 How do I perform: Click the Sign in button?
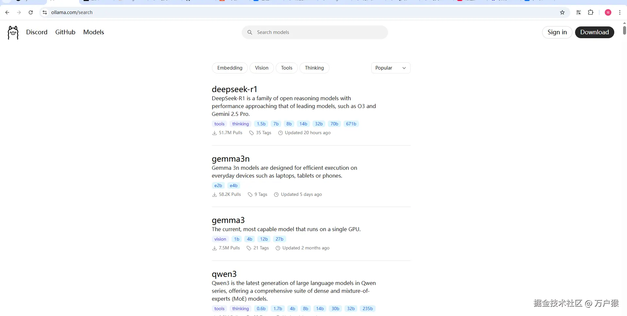pos(557,32)
